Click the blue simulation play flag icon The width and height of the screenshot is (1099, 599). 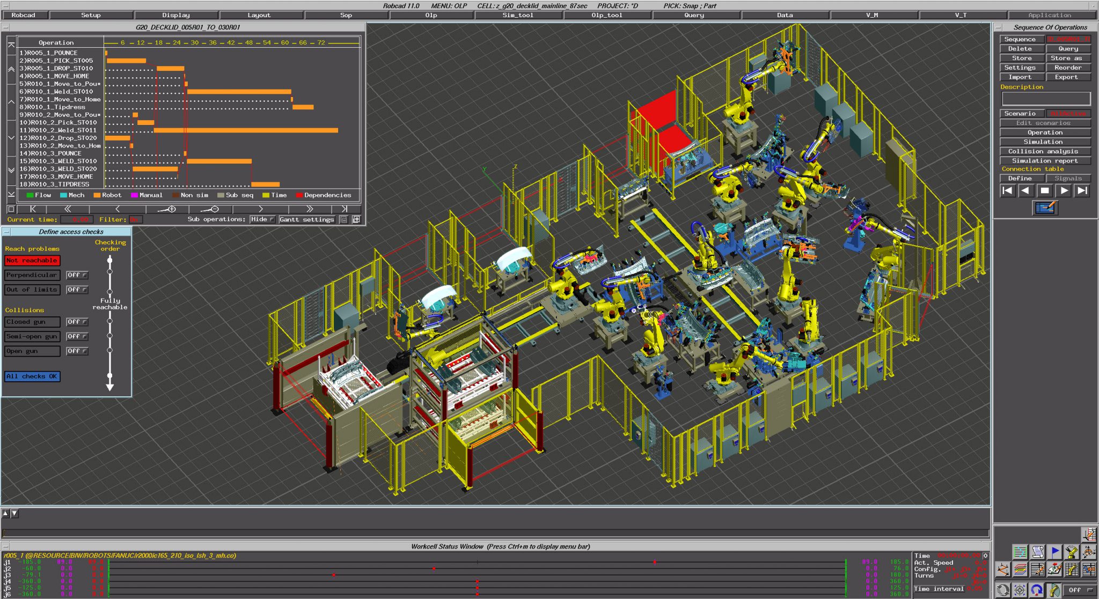pyautogui.click(x=1054, y=551)
